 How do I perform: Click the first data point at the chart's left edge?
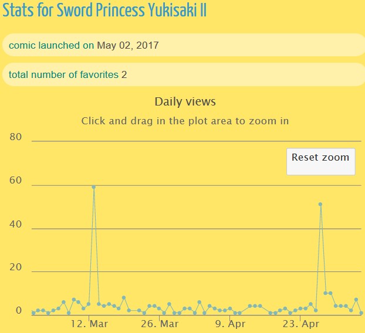pos(33,313)
